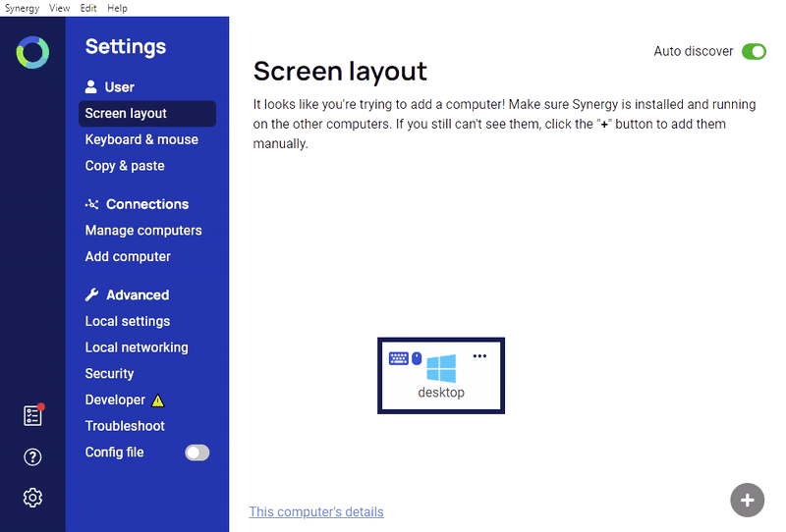The width and height of the screenshot is (786, 532).
Task: Open Local settings page
Action: coord(128,321)
